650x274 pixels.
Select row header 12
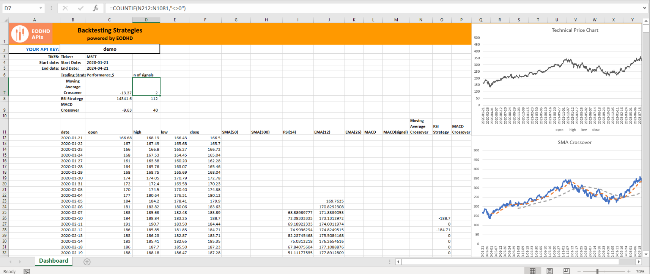coord(4,138)
